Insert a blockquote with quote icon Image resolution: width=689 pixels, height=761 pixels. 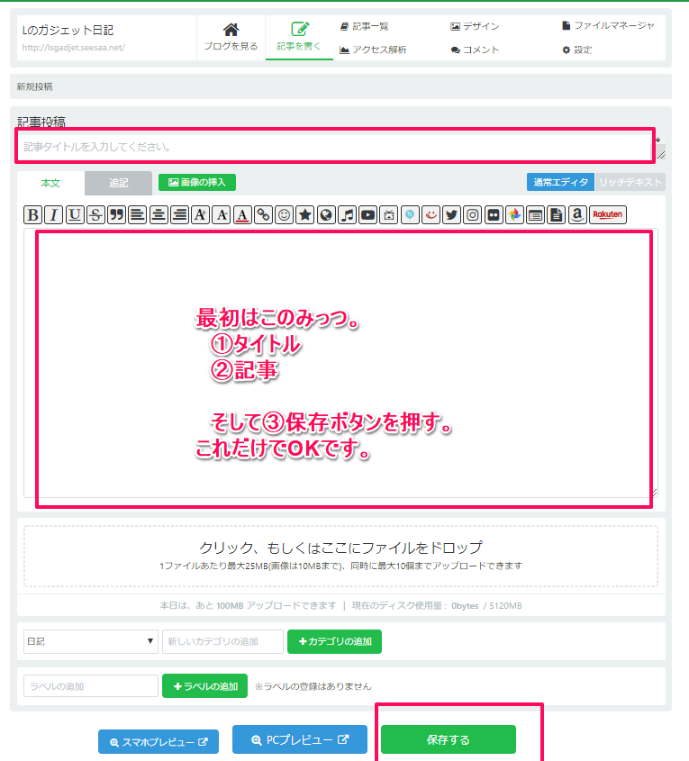[x=116, y=214]
